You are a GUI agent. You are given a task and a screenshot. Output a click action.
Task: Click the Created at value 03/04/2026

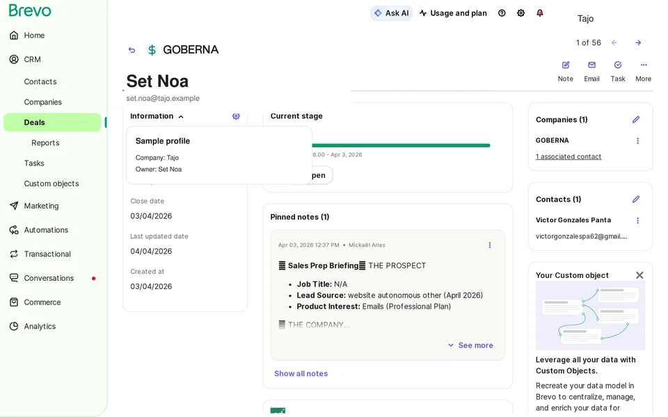[x=151, y=287]
